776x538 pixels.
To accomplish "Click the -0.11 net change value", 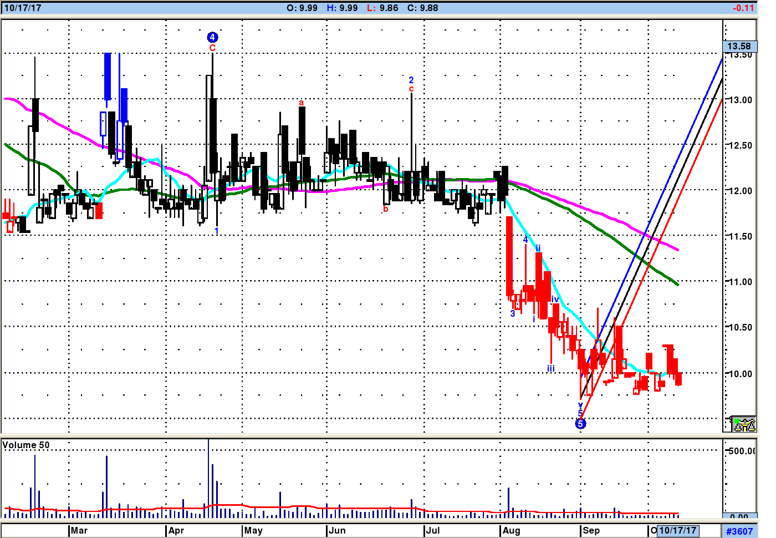I will point(743,8).
